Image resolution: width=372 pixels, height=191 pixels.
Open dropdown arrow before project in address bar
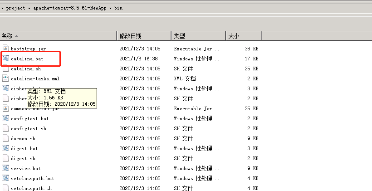[2, 8]
